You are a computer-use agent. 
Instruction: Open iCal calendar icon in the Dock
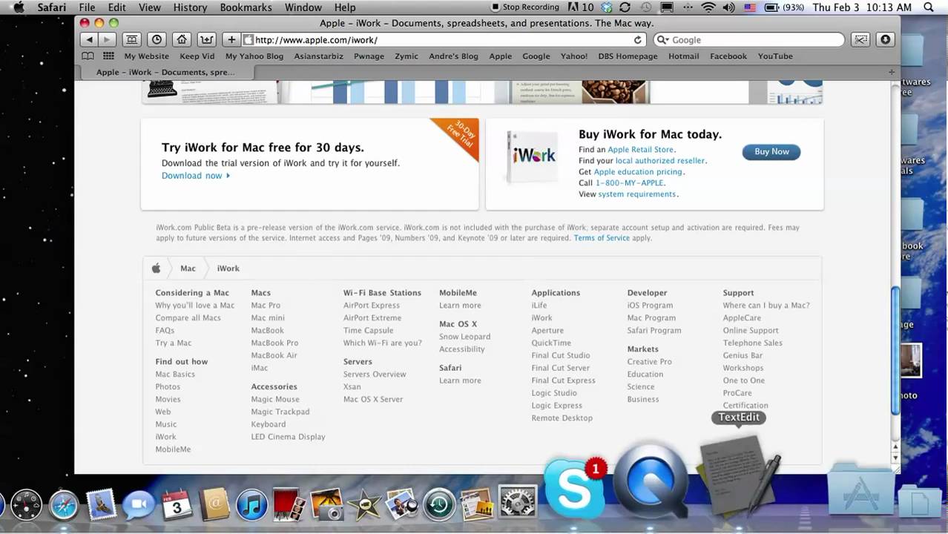(x=177, y=506)
